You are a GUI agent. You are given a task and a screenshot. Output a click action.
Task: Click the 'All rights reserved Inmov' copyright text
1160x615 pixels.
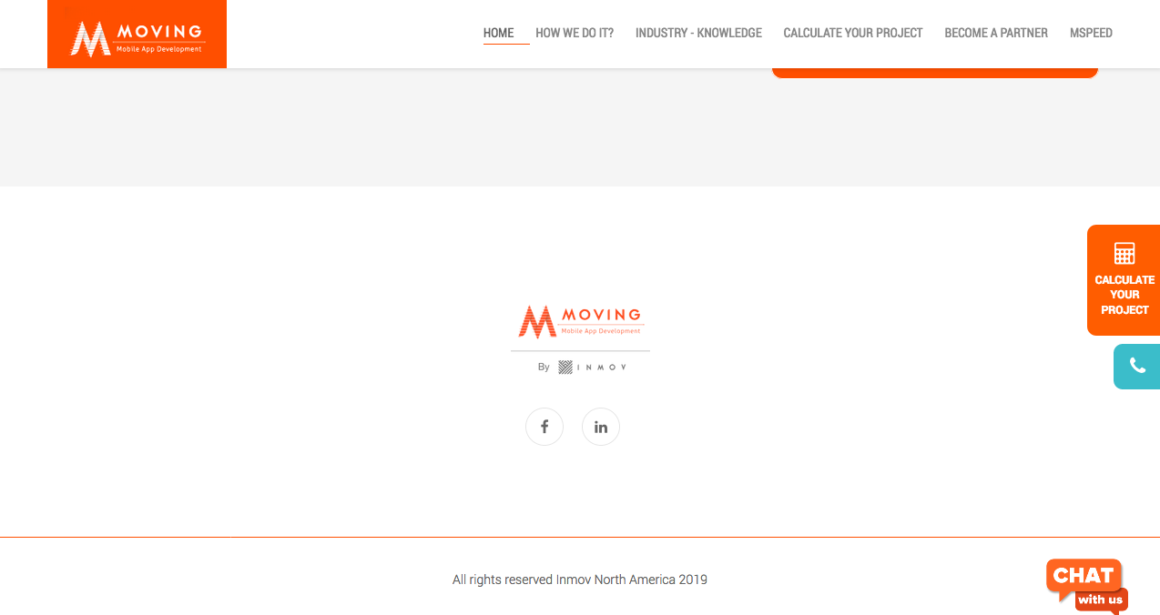[x=579, y=580]
